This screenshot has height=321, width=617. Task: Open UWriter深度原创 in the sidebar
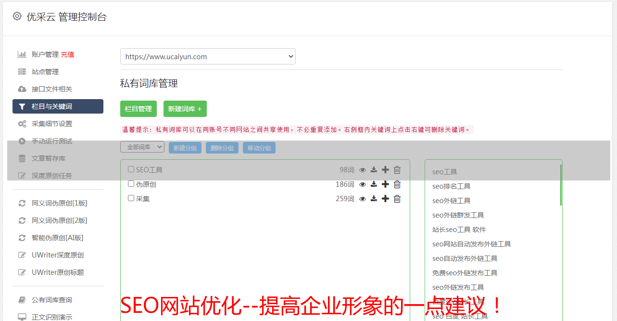(58, 255)
